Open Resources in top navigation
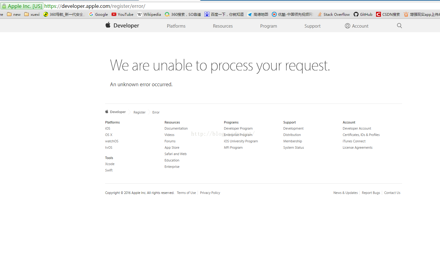Viewport: 440px width, 261px height. coord(223,26)
